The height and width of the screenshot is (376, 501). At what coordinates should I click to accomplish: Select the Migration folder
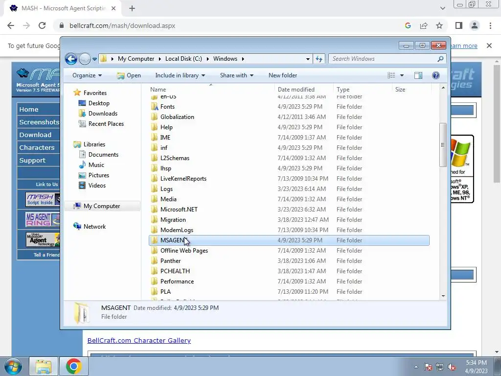click(289, 220)
